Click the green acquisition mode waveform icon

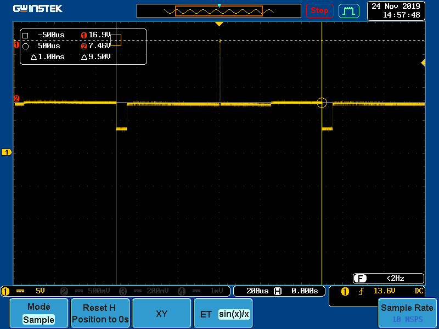pyautogui.click(x=349, y=11)
